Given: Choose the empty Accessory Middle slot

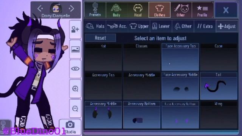Looking at the screenshot, I should pos(142,86).
